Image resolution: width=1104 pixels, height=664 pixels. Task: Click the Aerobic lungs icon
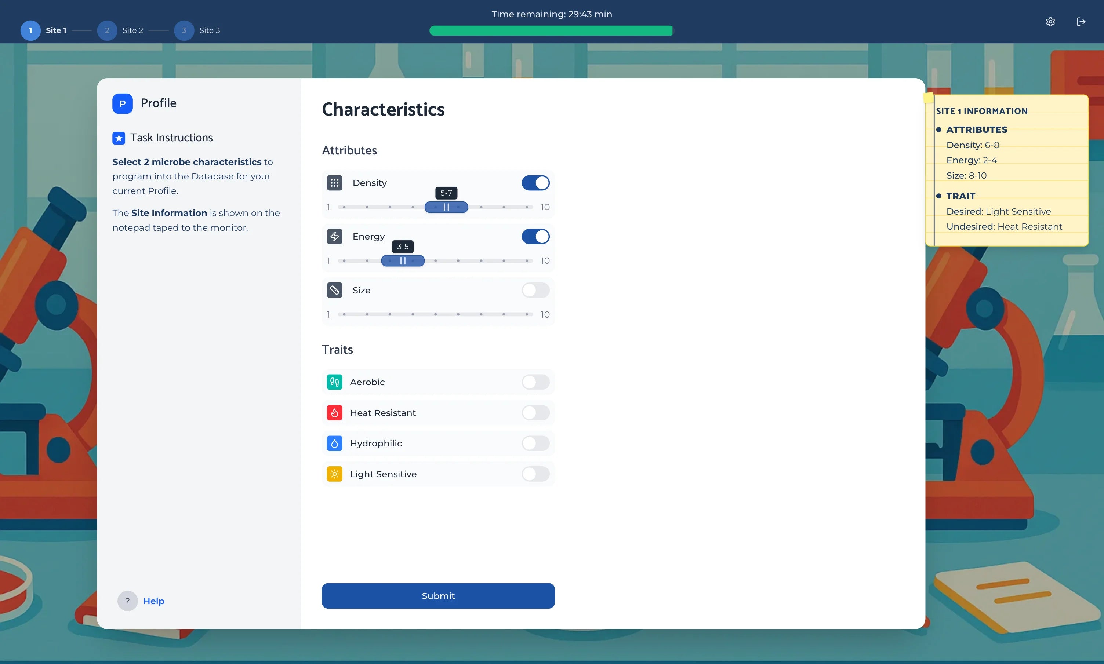[x=334, y=382]
